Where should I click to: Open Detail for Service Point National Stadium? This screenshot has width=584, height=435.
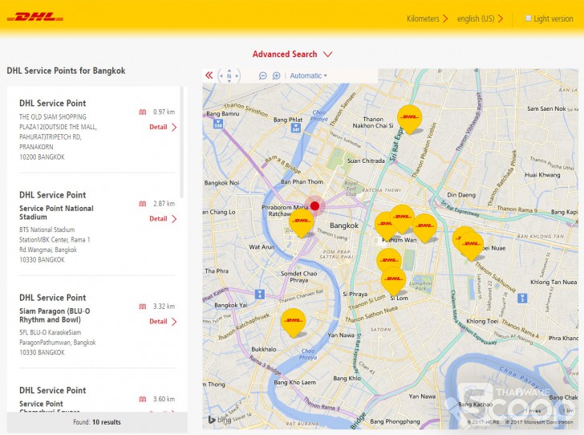tap(163, 219)
